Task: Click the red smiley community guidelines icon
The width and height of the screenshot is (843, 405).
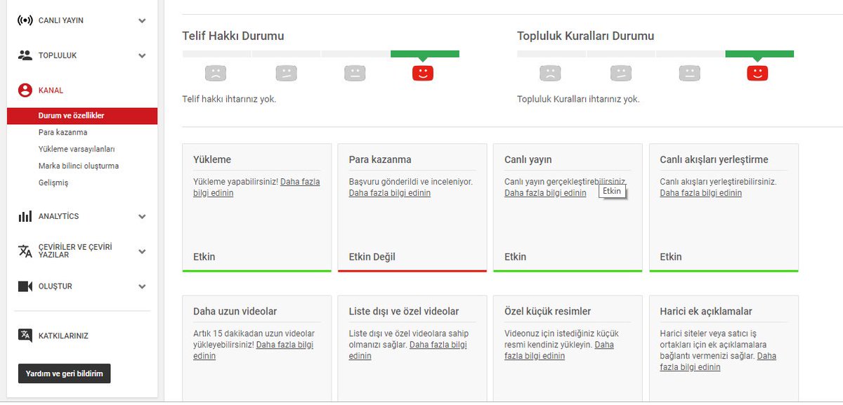Action: (x=757, y=72)
